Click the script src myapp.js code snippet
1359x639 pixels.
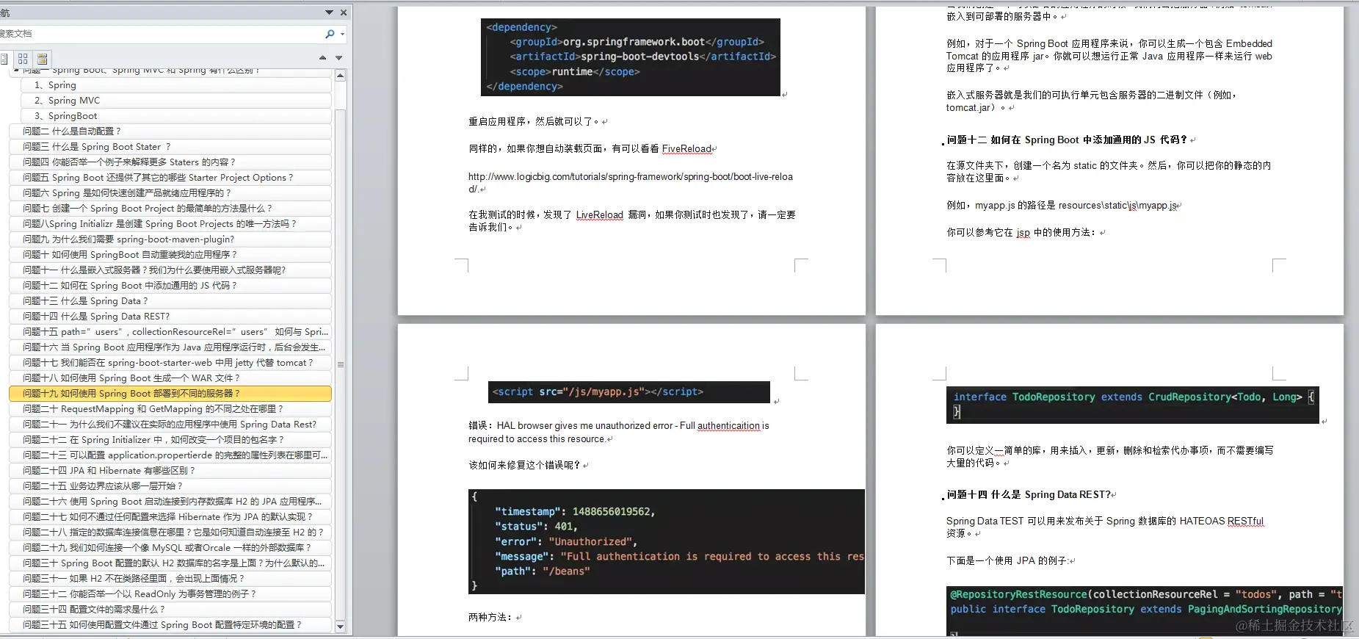click(629, 392)
